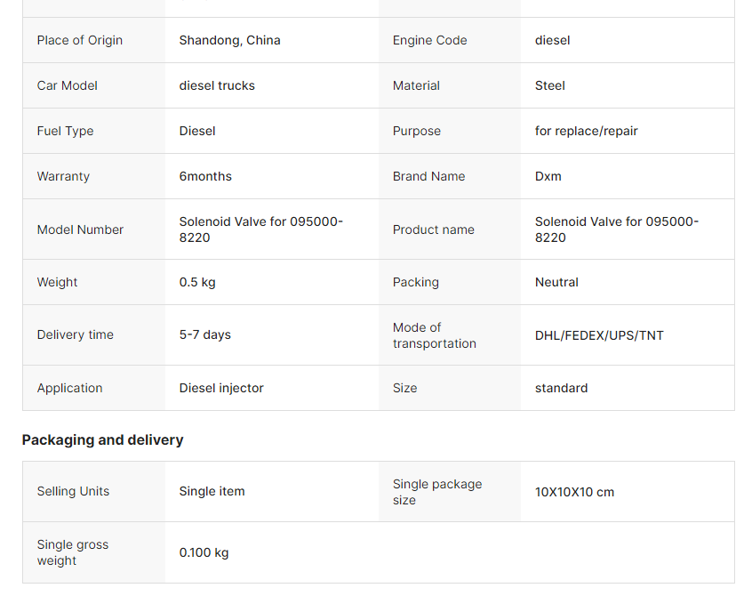Select the '6months' warranty value
The height and width of the screenshot is (596, 752).
click(205, 176)
